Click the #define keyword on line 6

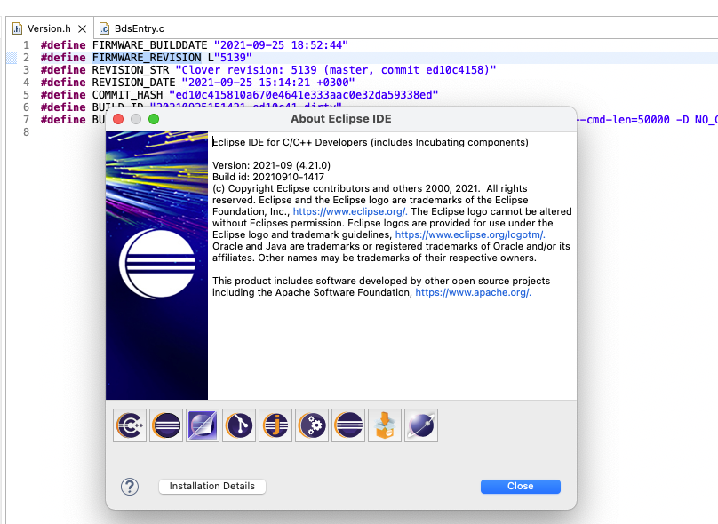click(63, 107)
